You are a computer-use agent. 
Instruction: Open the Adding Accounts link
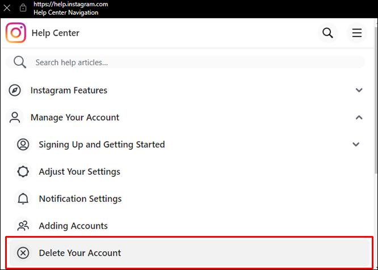click(73, 226)
